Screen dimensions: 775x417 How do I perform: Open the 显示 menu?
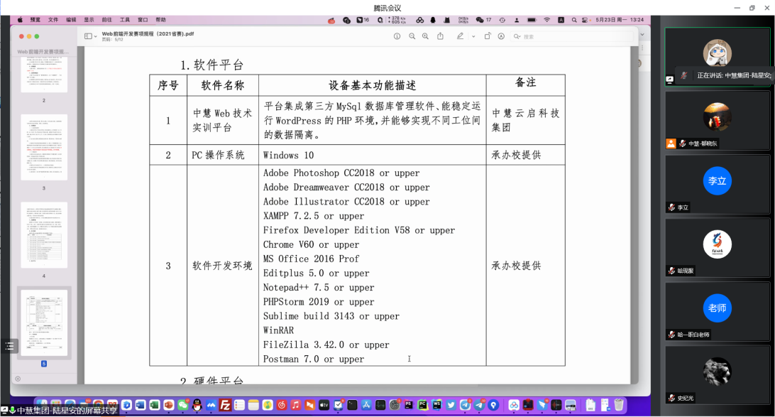coord(89,20)
